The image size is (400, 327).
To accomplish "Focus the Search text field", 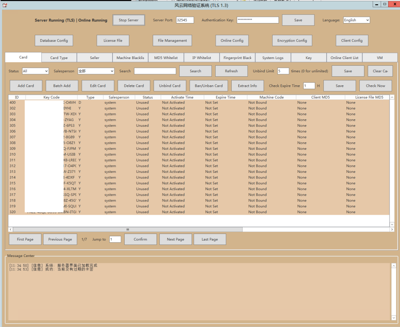I will click(x=155, y=71).
